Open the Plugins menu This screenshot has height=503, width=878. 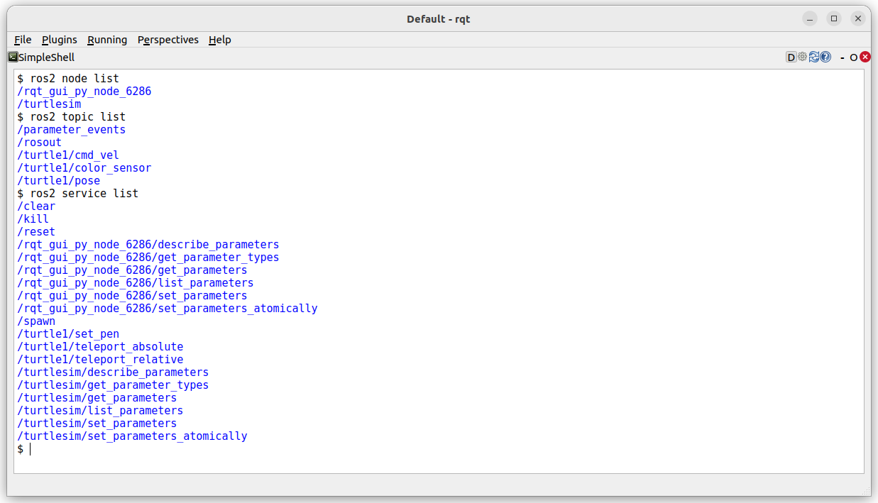tap(60, 40)
